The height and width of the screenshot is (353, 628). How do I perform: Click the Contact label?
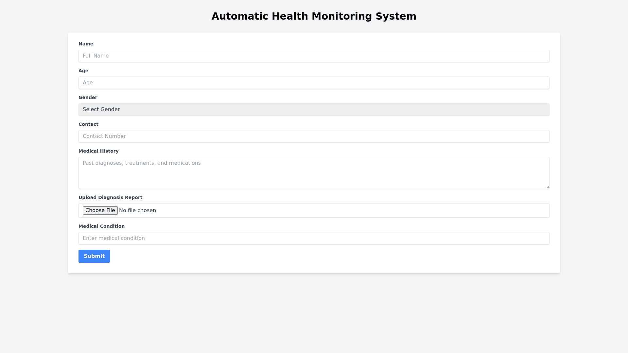coord(88,124)
